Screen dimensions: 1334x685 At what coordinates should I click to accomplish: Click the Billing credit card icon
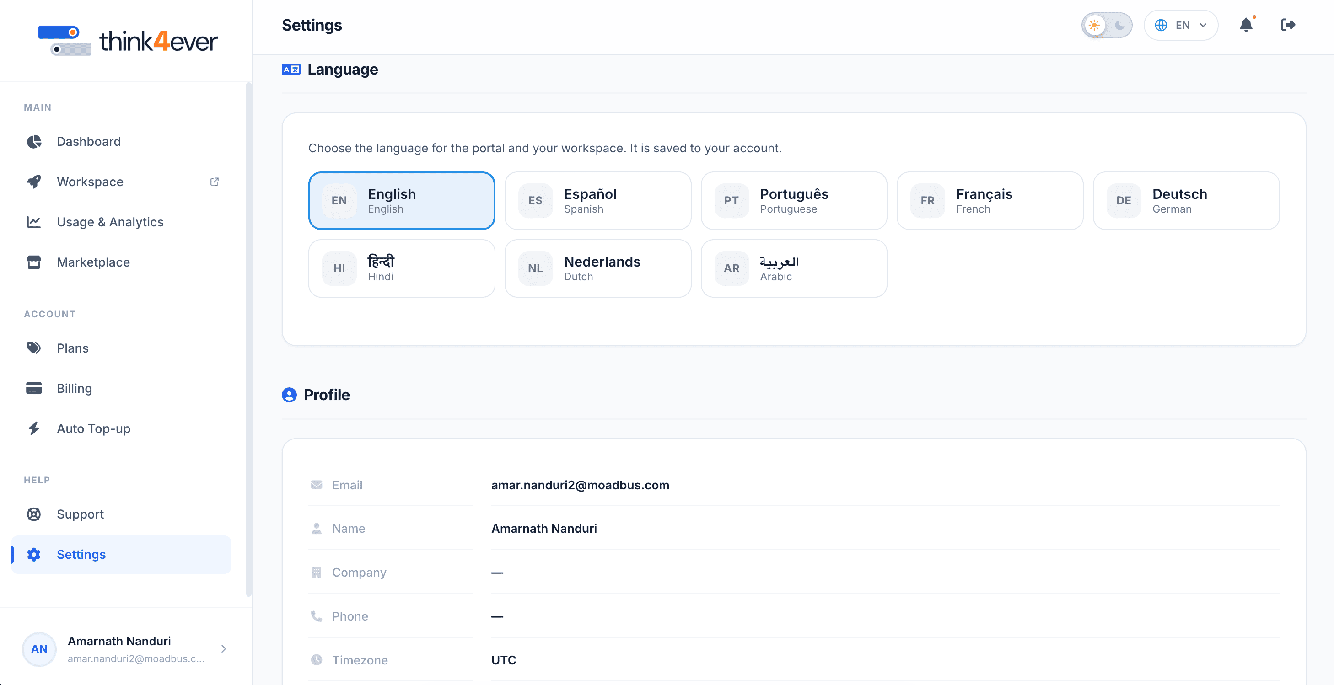coord(34,388)
